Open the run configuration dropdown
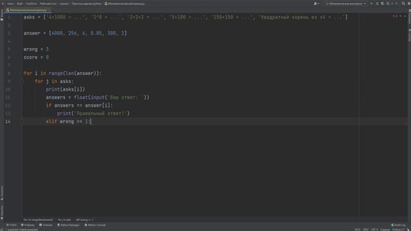 click(x=345, y=4)
